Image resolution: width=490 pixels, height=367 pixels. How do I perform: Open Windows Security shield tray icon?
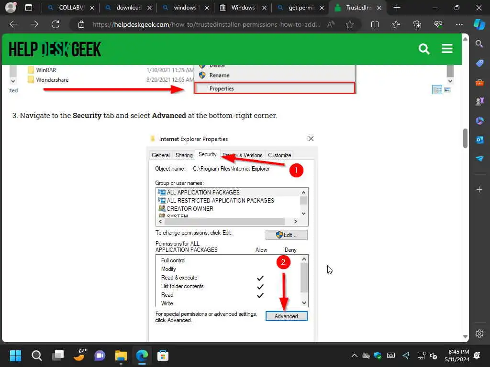coord(378,356)
